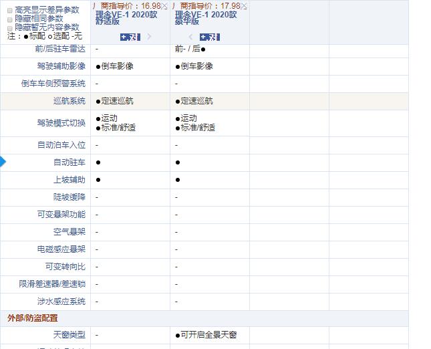Select 倒车影像 value in 舒适版 column
This screenshot has height=349, width=431.
click(x=115, y=66)
